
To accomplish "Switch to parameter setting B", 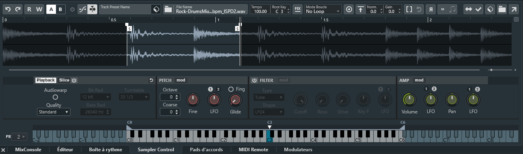I will pyautogui.click(x=61, y=9).
